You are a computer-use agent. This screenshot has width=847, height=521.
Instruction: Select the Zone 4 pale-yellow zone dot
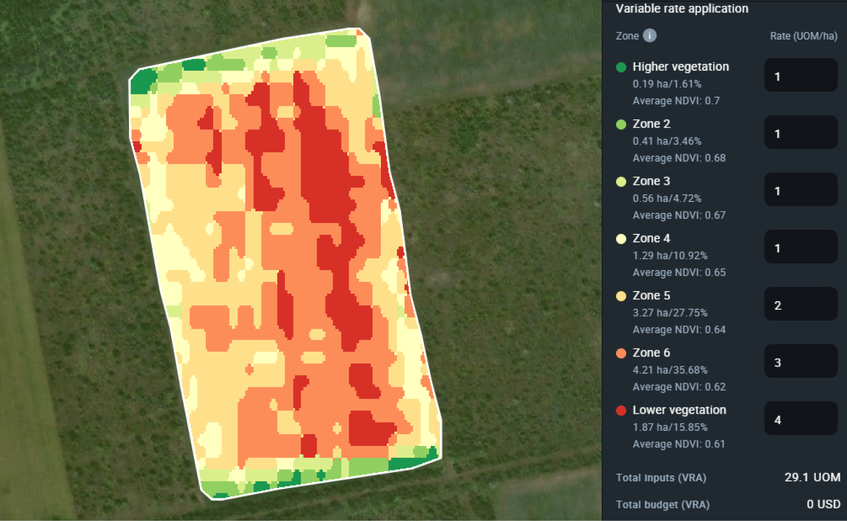tap(622, 238)
